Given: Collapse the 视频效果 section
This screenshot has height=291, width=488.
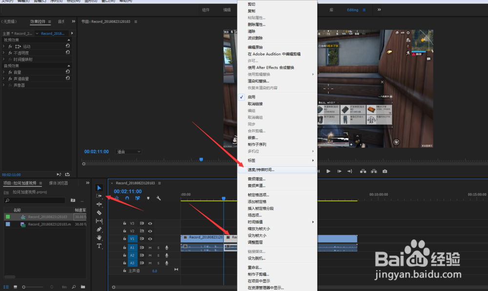Looking at the screenshot, I should (x=69, y=40).
